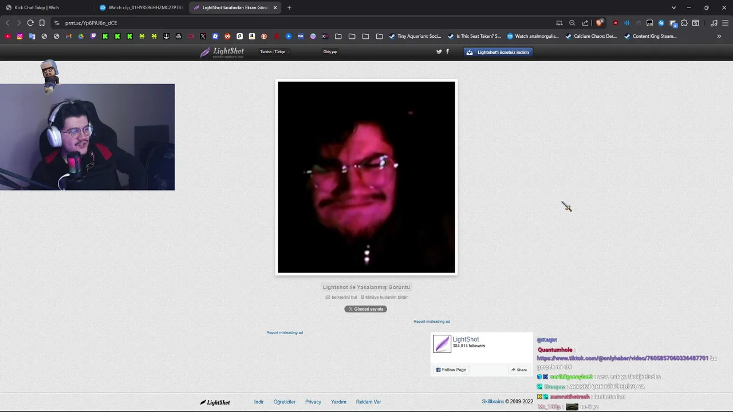Click the uBlock Origin extension icon
The width and height of the screenshot is (733, 412).
point(616,23)
